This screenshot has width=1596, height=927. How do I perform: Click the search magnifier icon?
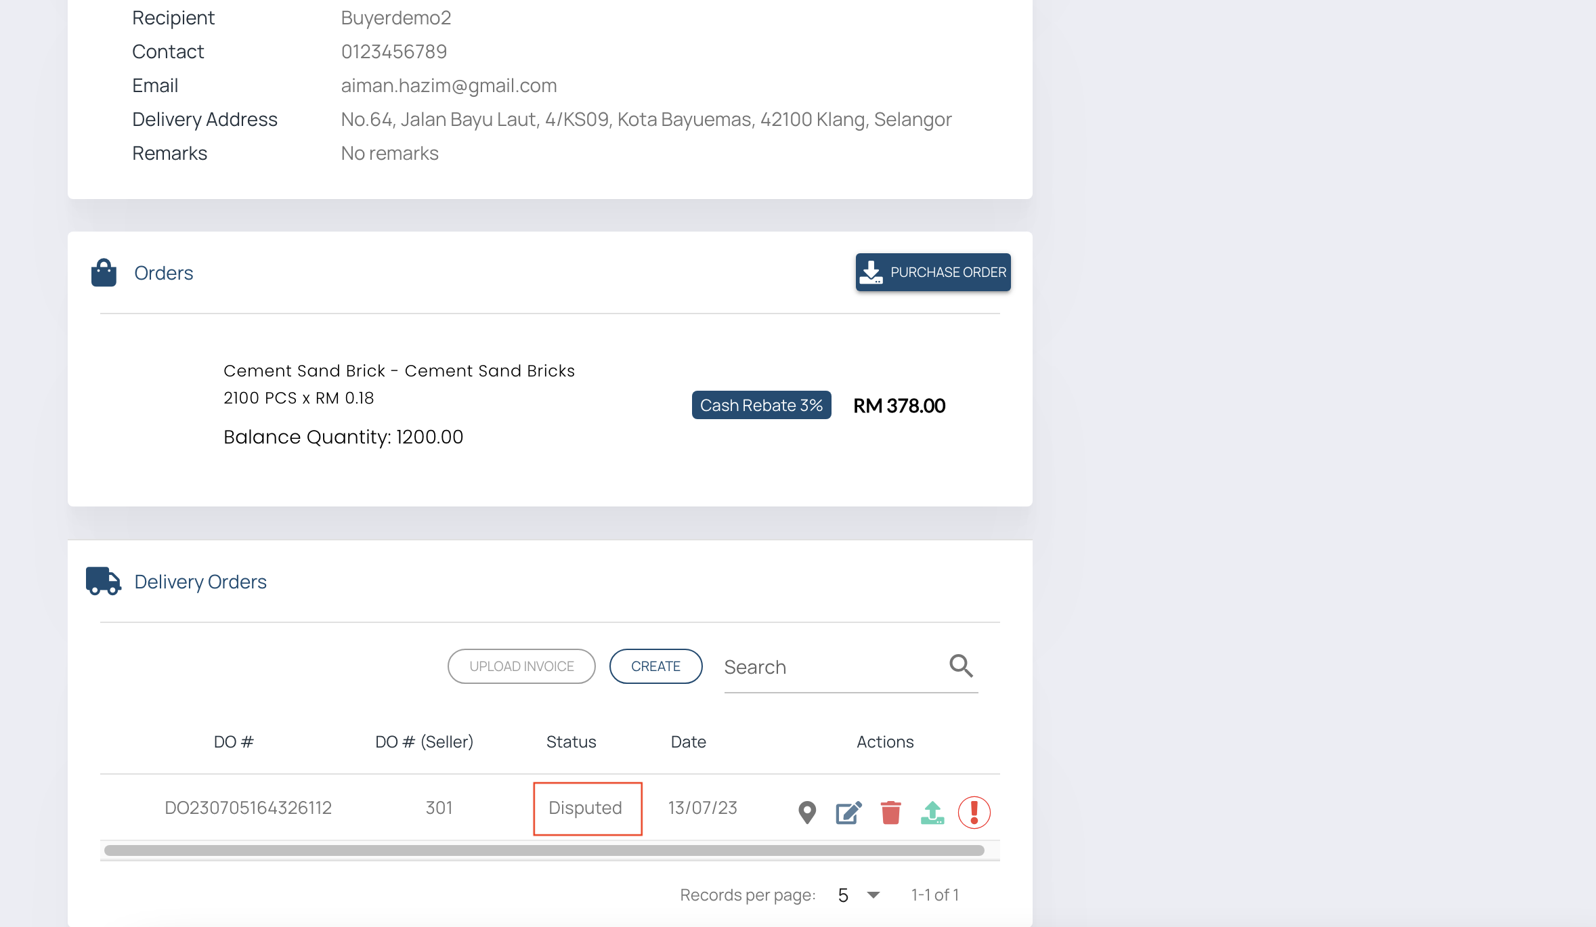click(960, 666)
